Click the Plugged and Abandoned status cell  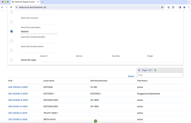(x=148, y=94)
